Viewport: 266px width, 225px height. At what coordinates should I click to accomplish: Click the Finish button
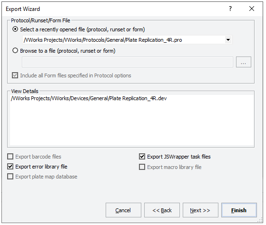[239, 210]
